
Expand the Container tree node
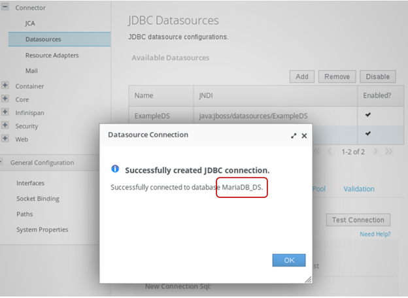(5, 86)
